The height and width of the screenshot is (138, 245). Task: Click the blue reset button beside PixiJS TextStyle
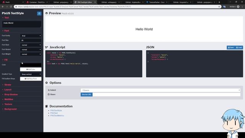(39, 13)
